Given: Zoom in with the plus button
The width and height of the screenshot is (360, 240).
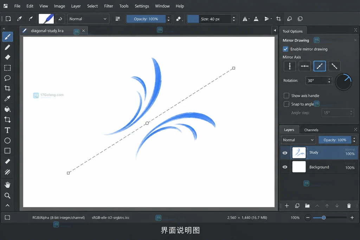Looking at the screenshot, I should 352,218.
